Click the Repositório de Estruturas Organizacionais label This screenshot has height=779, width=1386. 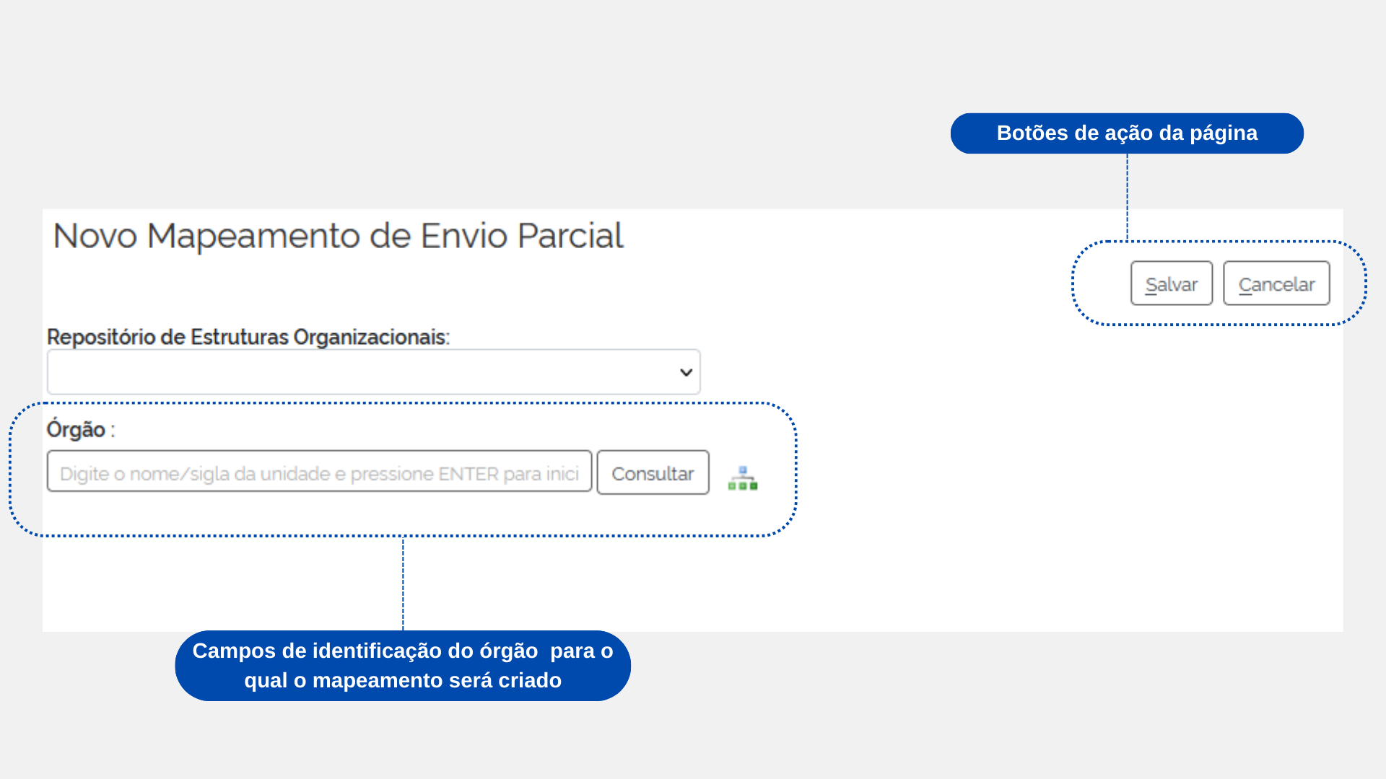pyautogui.click(x=248, y=337)
